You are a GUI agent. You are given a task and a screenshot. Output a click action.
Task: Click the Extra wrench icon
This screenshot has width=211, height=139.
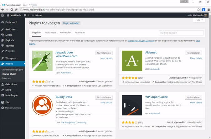pos(3,90)
